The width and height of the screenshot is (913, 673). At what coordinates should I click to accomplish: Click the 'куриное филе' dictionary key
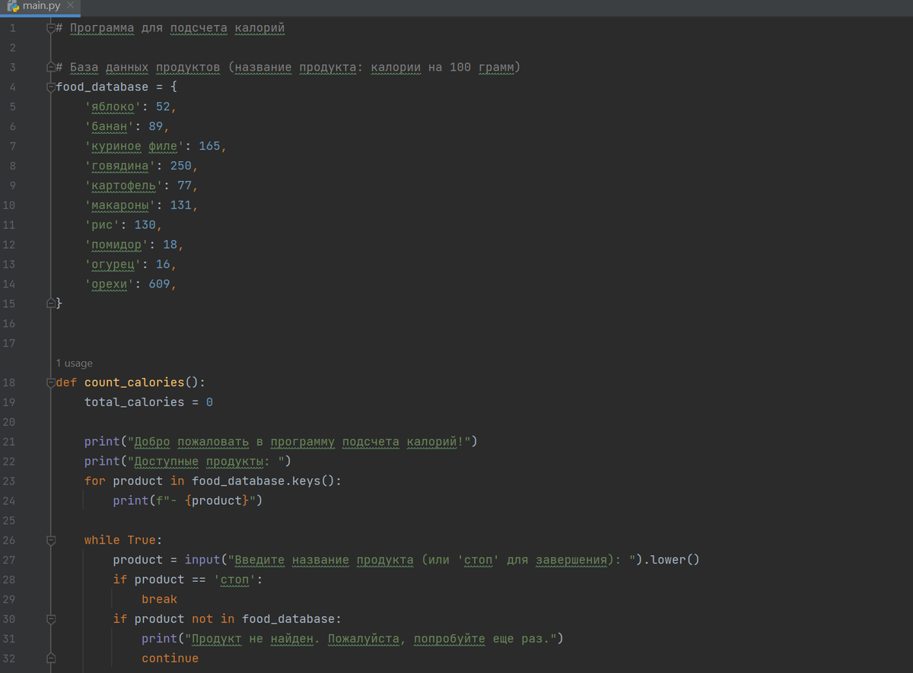click(x=135, y=146)
